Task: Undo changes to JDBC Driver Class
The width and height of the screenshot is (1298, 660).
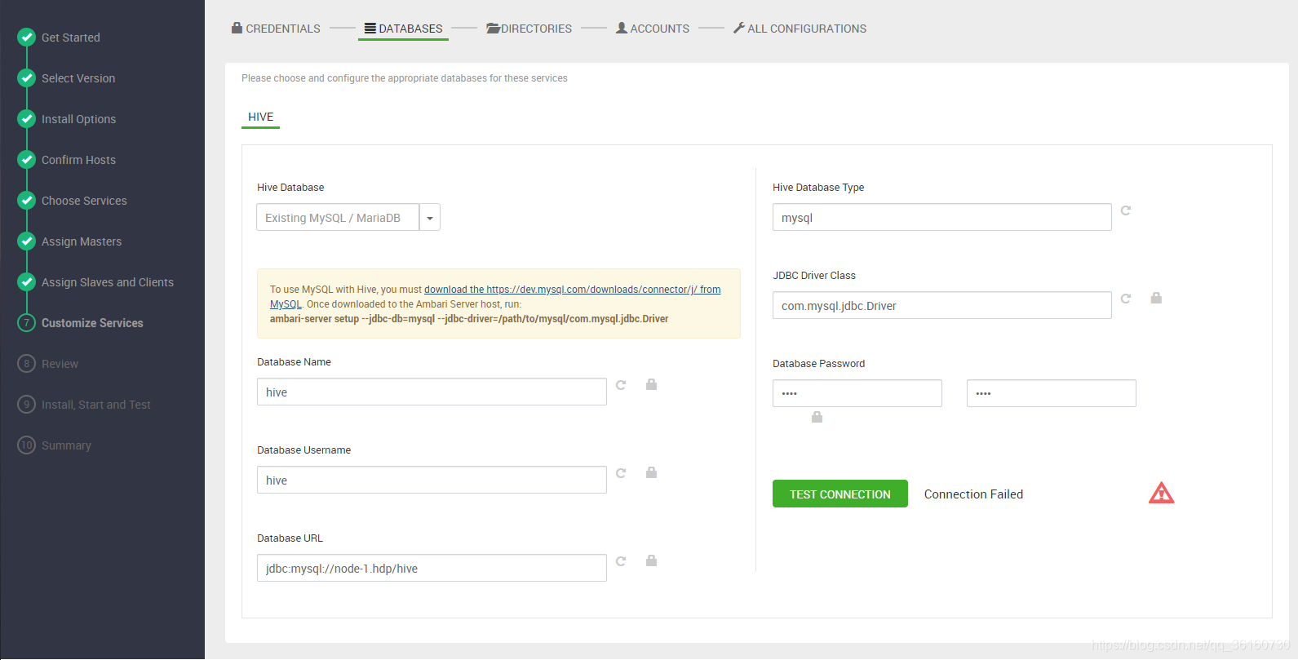Action: pyautogui.click(x=1126, y=299)
